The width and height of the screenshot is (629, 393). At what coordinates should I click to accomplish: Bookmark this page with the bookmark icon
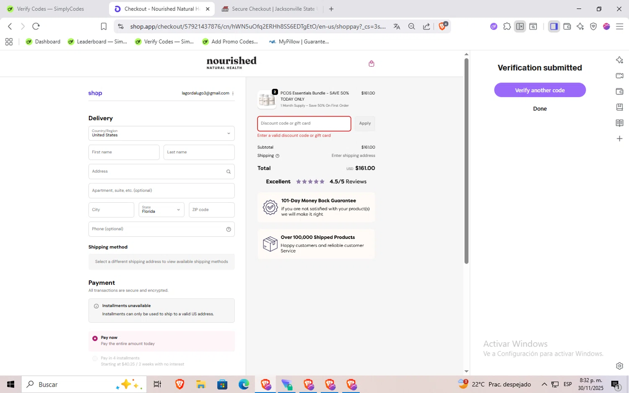tap(104, 26)
